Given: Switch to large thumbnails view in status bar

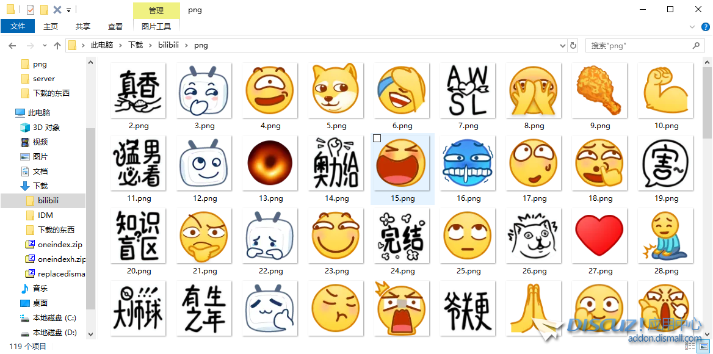Looking at the screenshot, I should tap(704, 346).
